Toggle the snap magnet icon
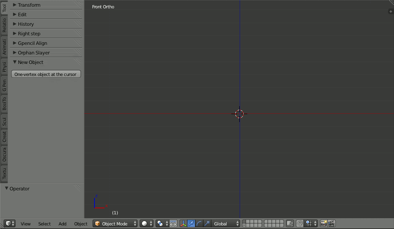Screen dimensions: 394x229 click(x=299, y=223)
